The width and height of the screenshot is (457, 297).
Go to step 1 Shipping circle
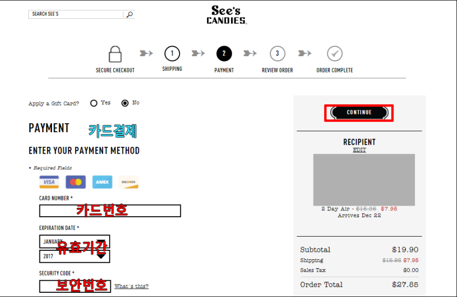coord(172,54)
